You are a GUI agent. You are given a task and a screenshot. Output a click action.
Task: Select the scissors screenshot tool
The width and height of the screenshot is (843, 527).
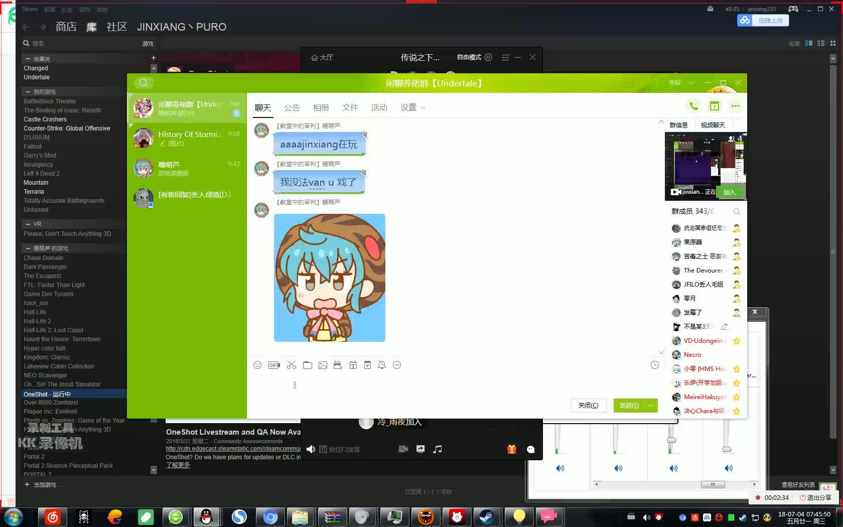point(292,365)
